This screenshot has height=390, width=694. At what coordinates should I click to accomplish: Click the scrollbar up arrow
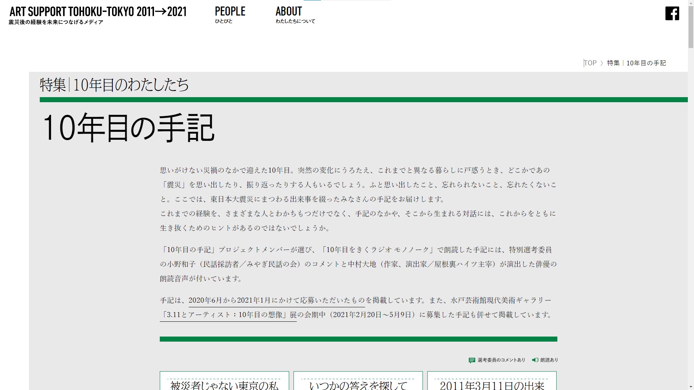click(x=691, y=3)
